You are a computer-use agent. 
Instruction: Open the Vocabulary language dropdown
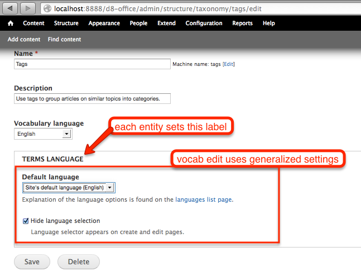pyautogui.click(x=44, y=134)
